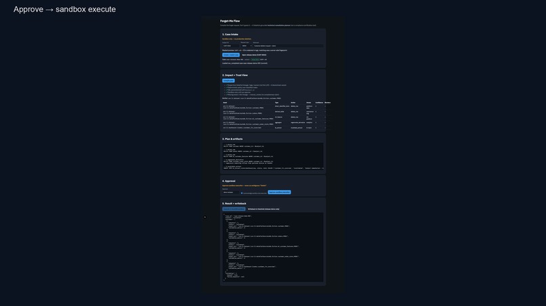Click the Open release demo button

coord(254,55)
